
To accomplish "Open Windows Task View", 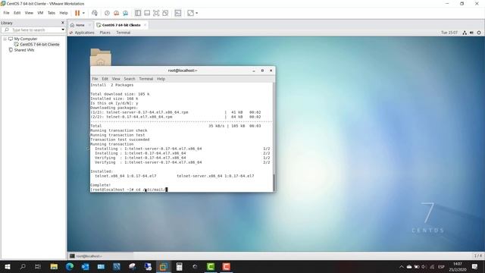I will (x=38, y=266).
